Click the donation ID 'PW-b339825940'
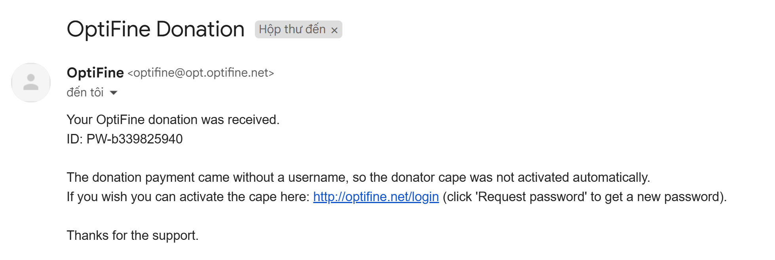775x260 pixels. click(x=135, y=139)
